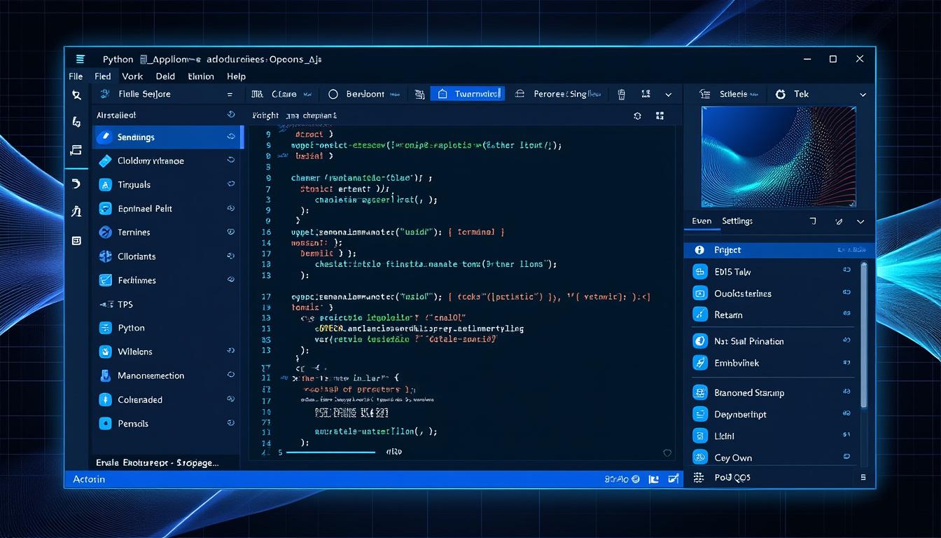Select the Sendings entry icon

click(x=104, y=137)
